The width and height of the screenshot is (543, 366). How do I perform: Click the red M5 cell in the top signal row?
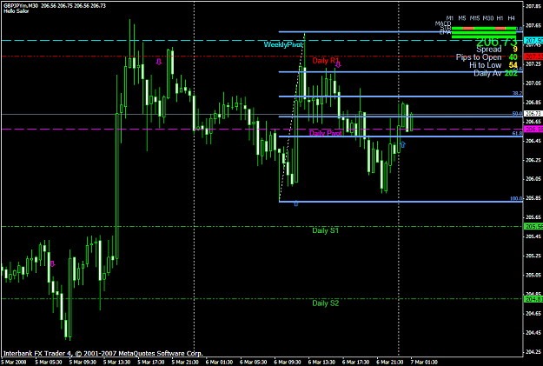(468, 29)
